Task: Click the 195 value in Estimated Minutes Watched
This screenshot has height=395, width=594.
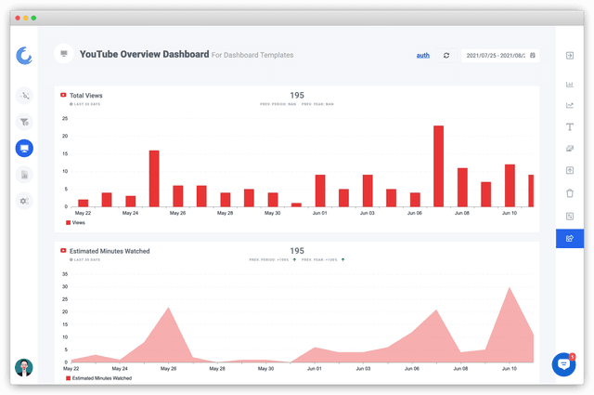Action: pyautogui.click(x=297, y=251)
